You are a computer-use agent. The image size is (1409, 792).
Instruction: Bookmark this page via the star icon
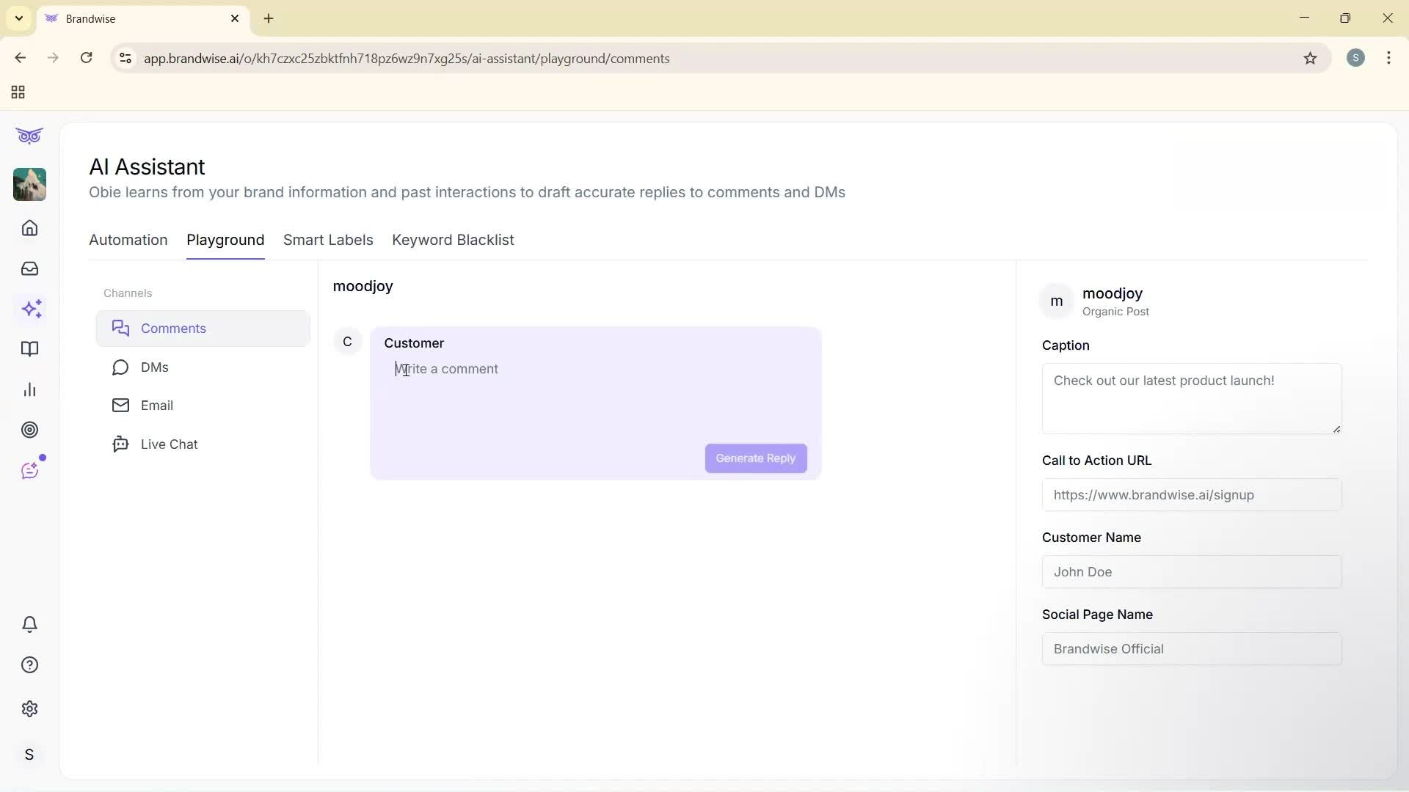click(x=1311, y=59)
